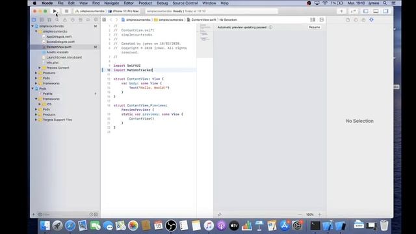Expand the iOS folder
Screen dimensions: 416x234
point(40,104)
